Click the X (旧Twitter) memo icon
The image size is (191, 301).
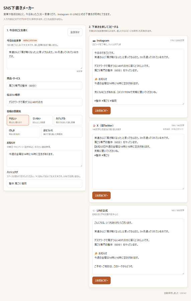tap(94, 125)
